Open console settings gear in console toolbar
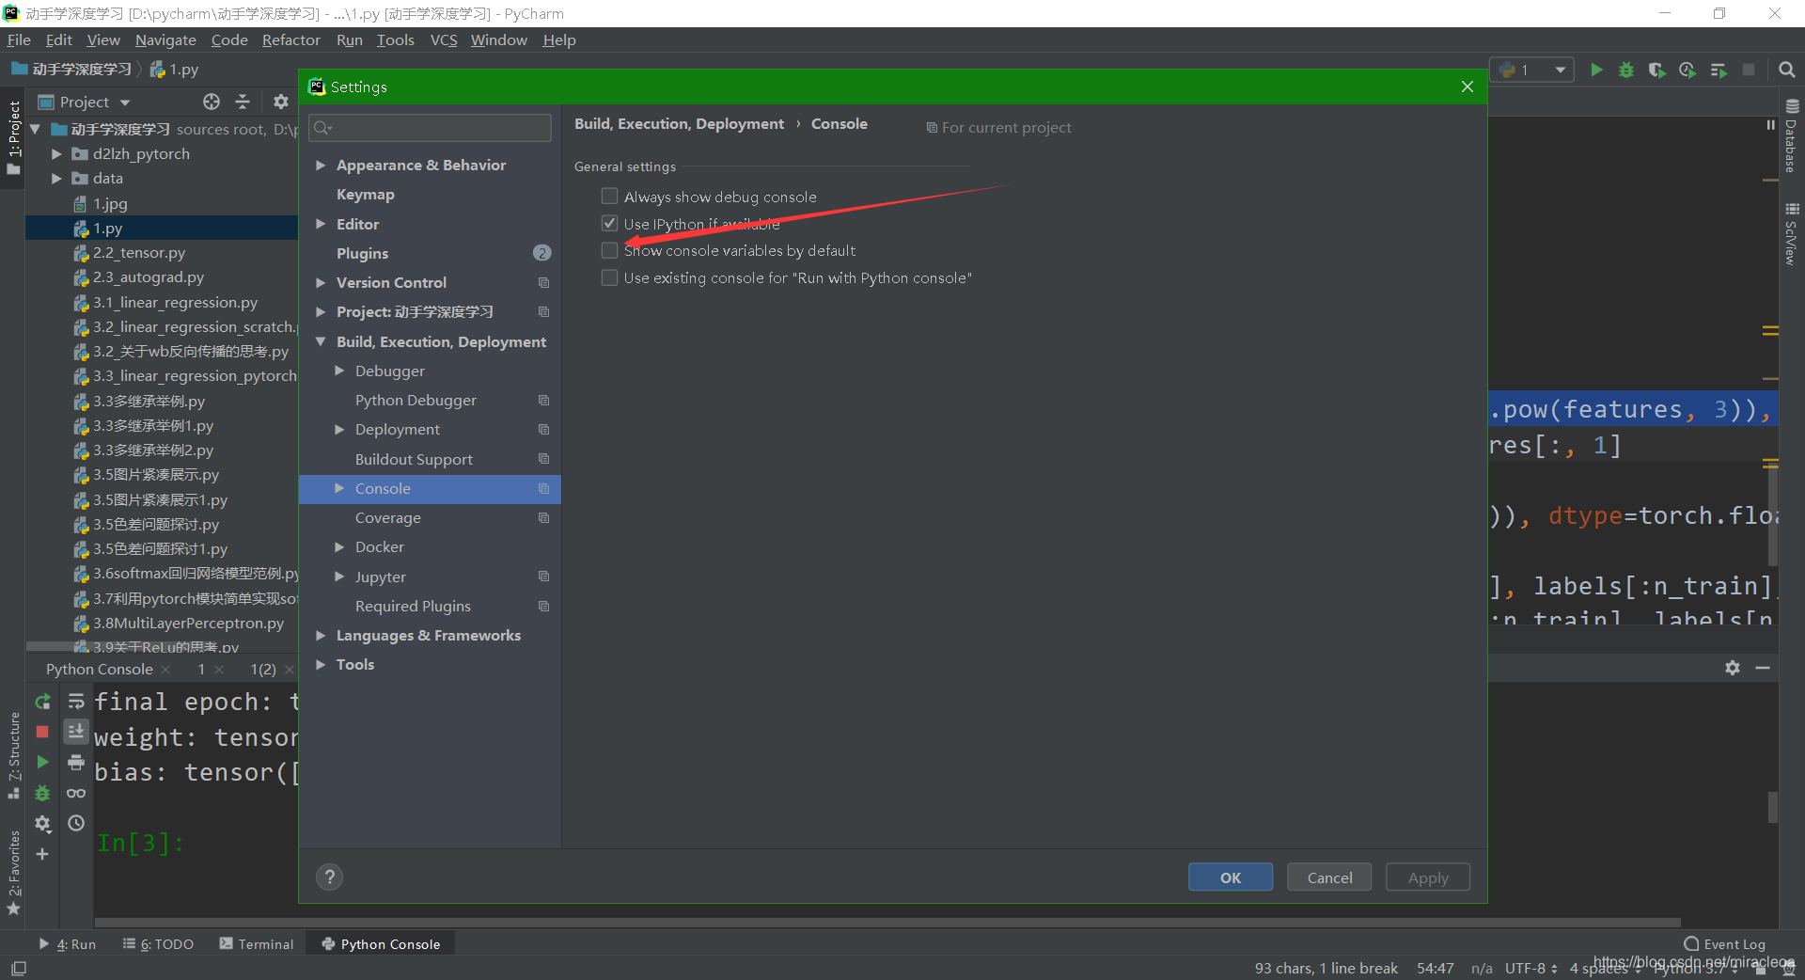 point(1733,668)
